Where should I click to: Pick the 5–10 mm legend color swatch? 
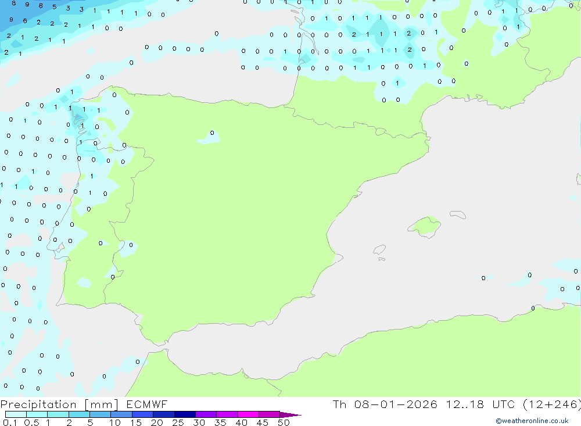click(101, 414)
